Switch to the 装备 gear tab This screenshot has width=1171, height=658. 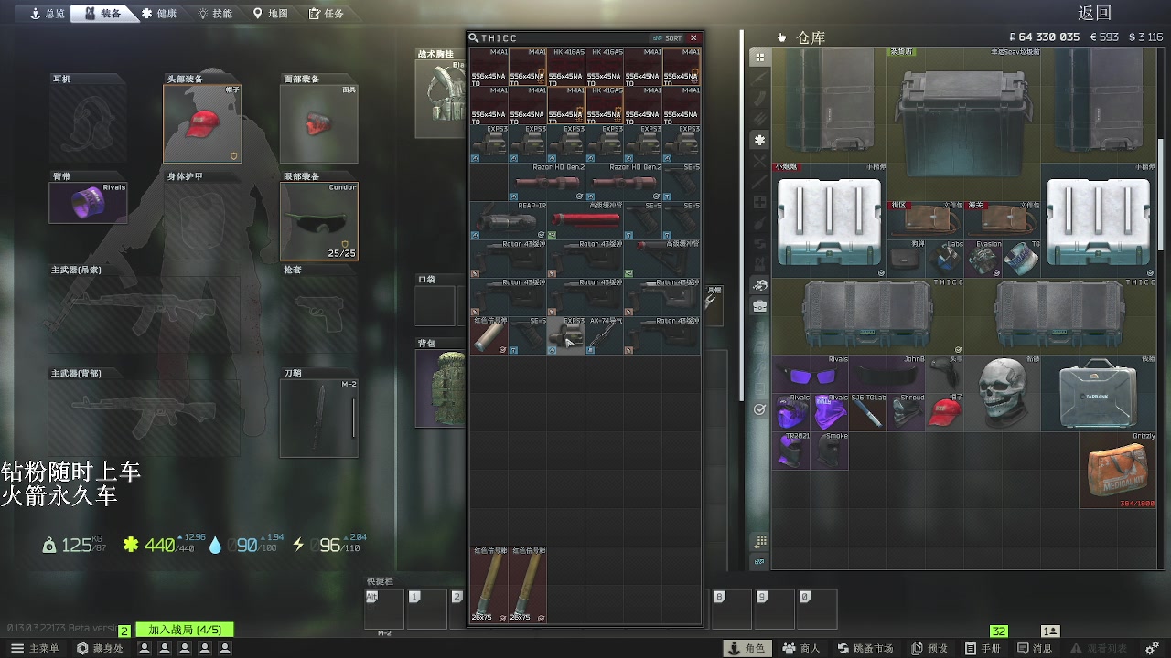click(x=102, y=14)
